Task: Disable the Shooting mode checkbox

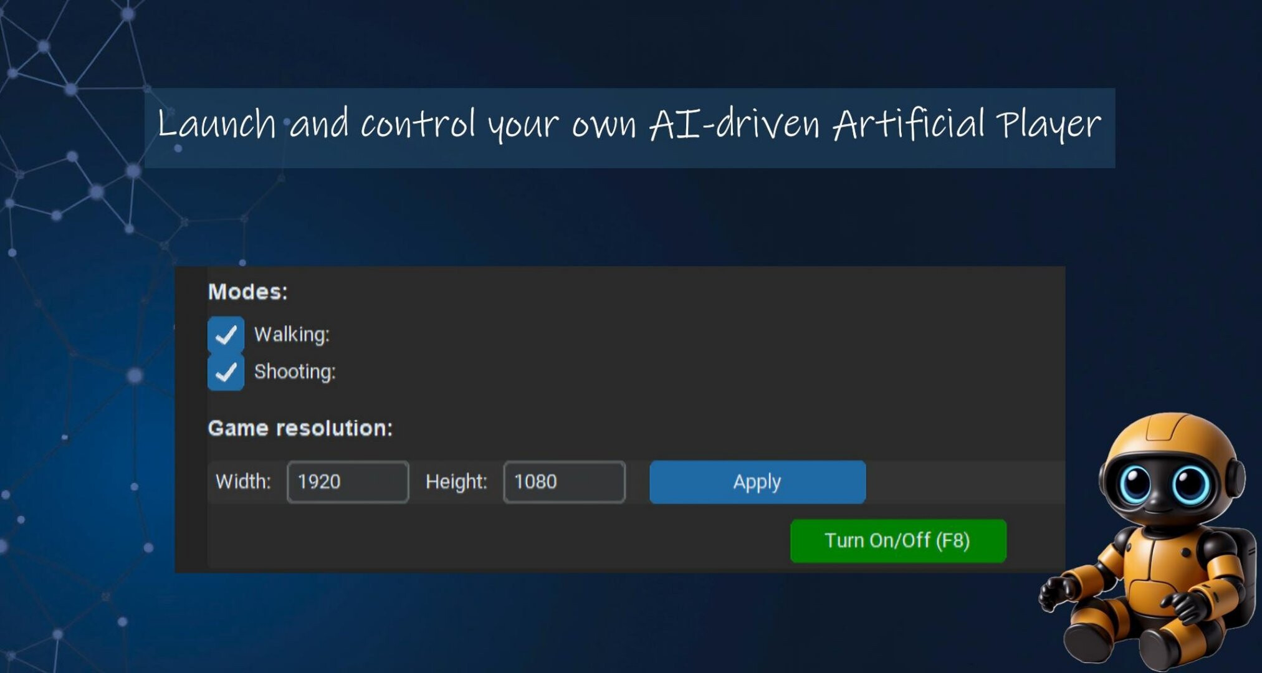Action: coord(226,372)
